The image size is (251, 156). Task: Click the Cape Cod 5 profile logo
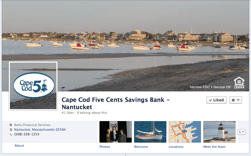[x=33, y=86]
